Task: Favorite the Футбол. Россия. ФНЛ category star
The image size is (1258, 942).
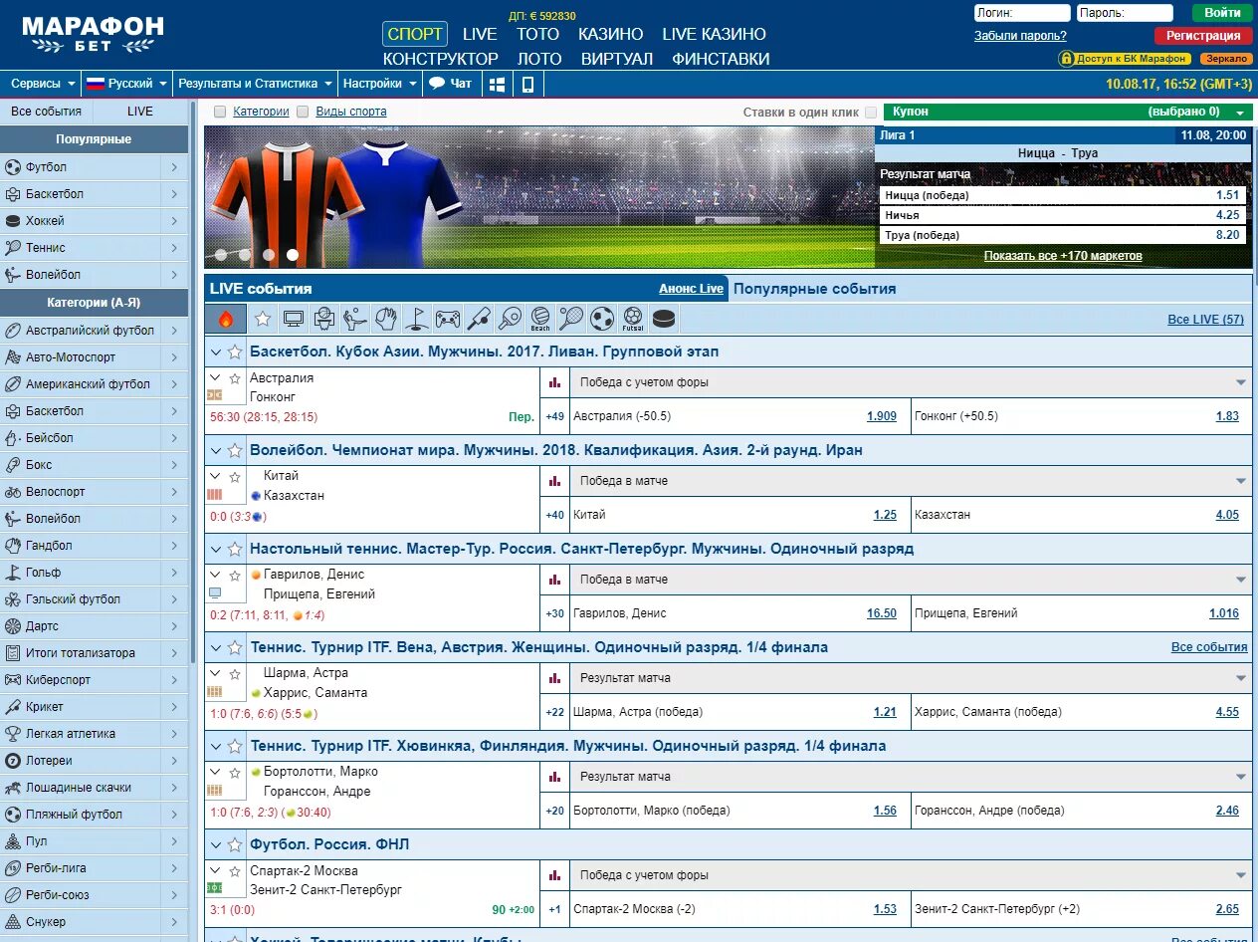Action: (x=235, y=844)
